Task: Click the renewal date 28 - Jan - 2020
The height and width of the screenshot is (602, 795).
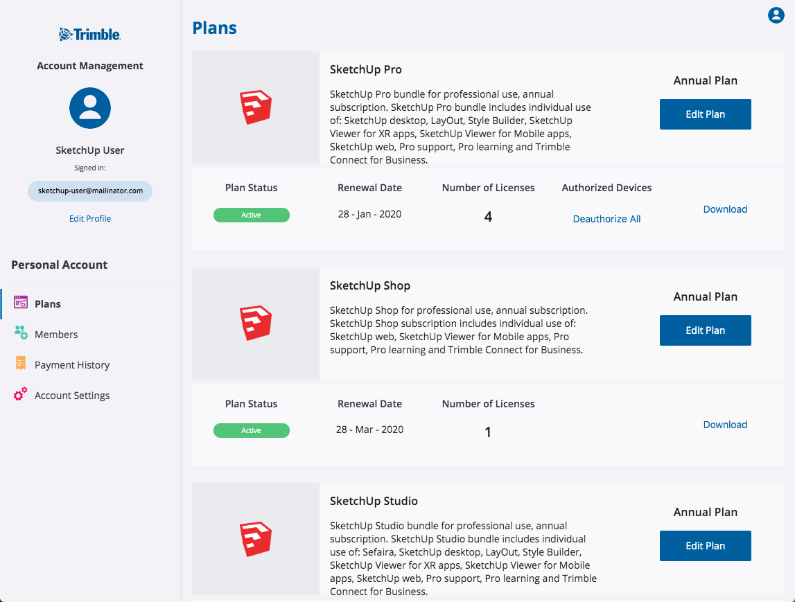Action: click(369, 214)
